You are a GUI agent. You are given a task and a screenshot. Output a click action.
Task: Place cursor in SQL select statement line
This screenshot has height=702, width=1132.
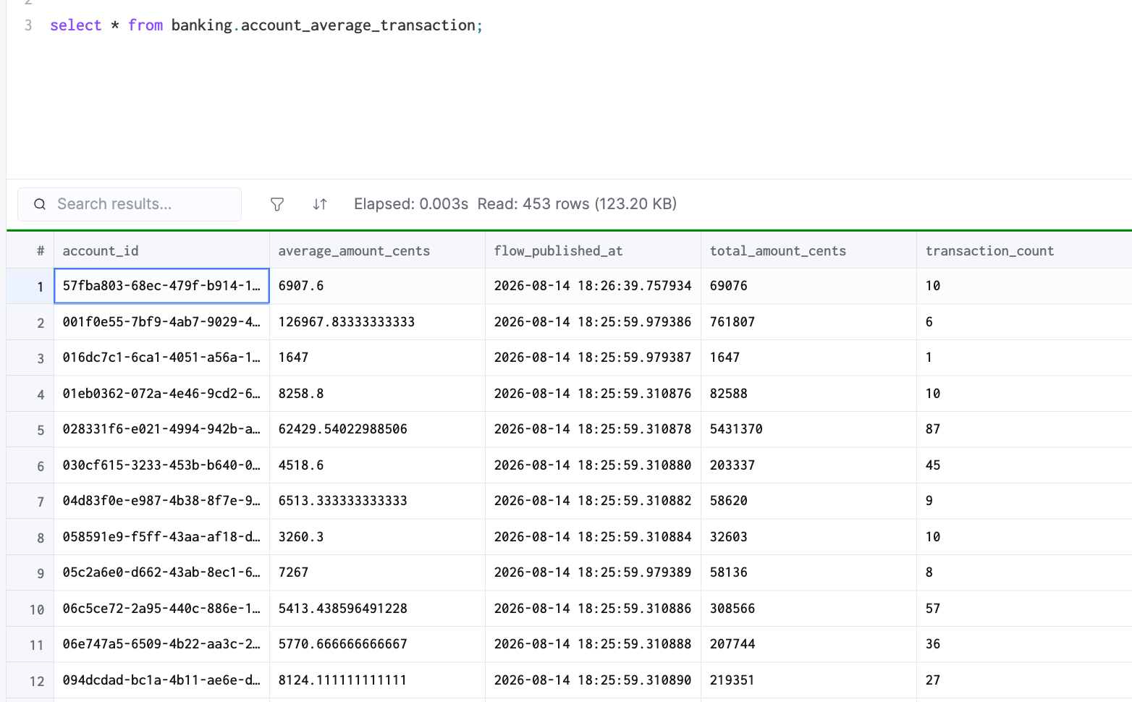[x=266, y=25]
